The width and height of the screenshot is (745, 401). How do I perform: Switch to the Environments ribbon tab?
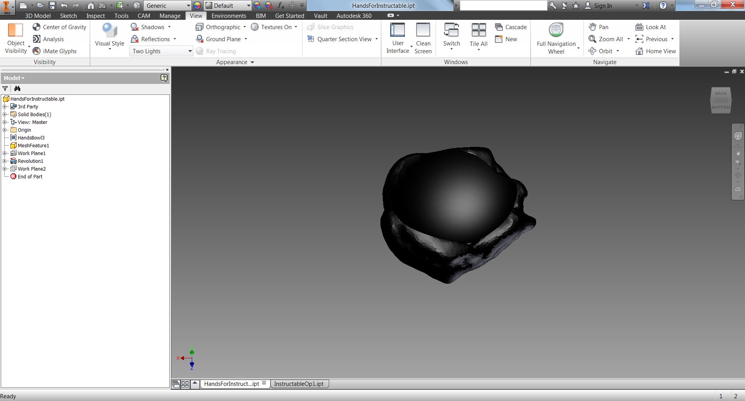229,16
